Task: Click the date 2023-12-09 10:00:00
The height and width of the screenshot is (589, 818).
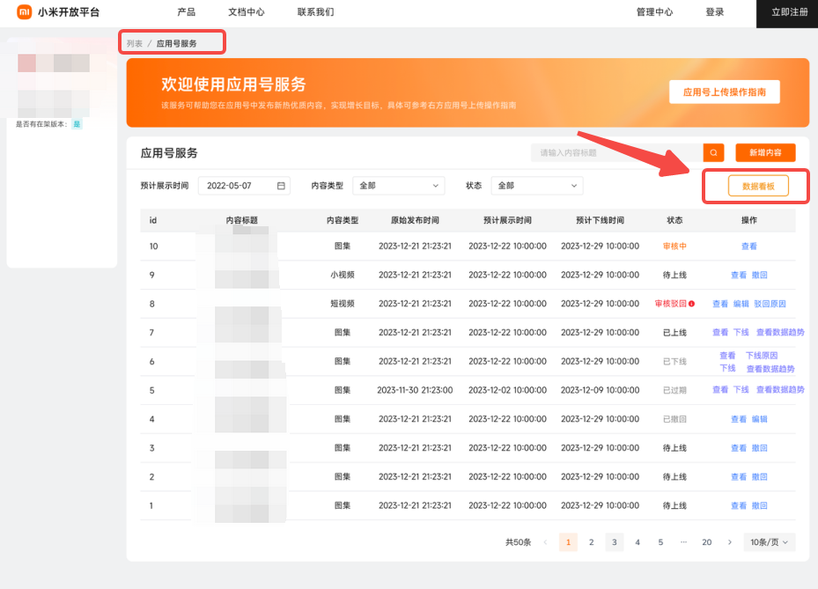Action: tap(600, 390)
